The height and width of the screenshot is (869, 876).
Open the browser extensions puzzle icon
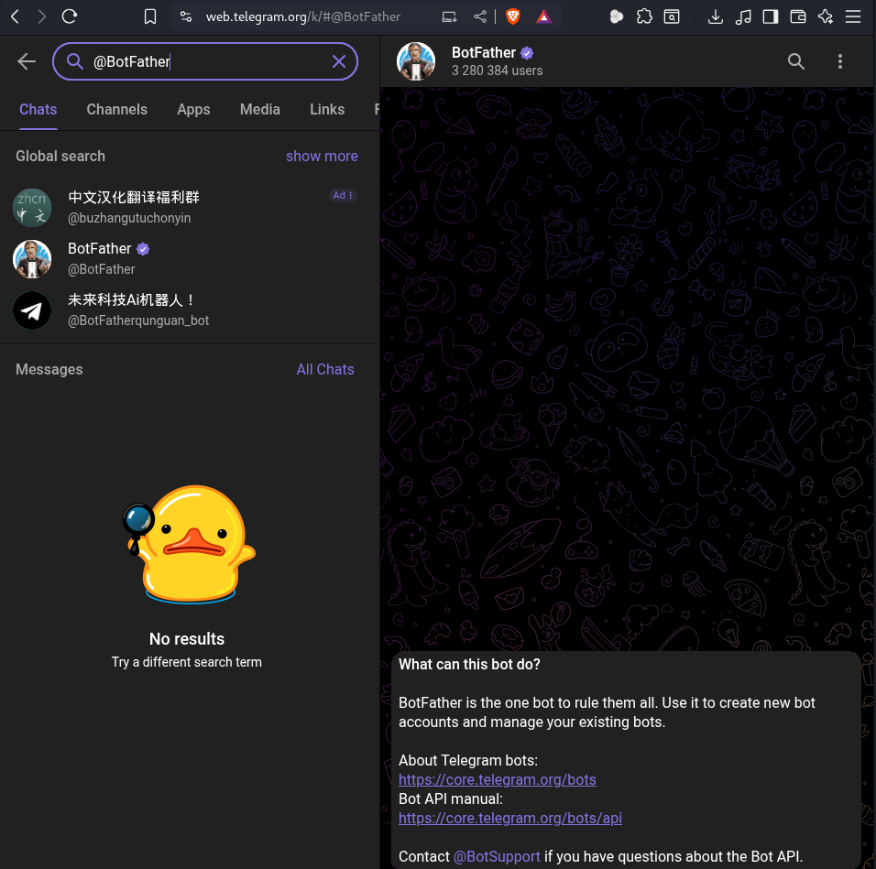point(644,16)
